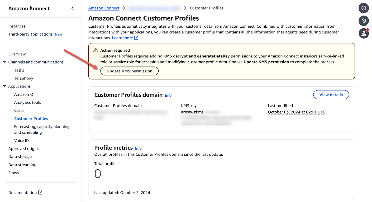Open the Instances page

pos(17,26)
